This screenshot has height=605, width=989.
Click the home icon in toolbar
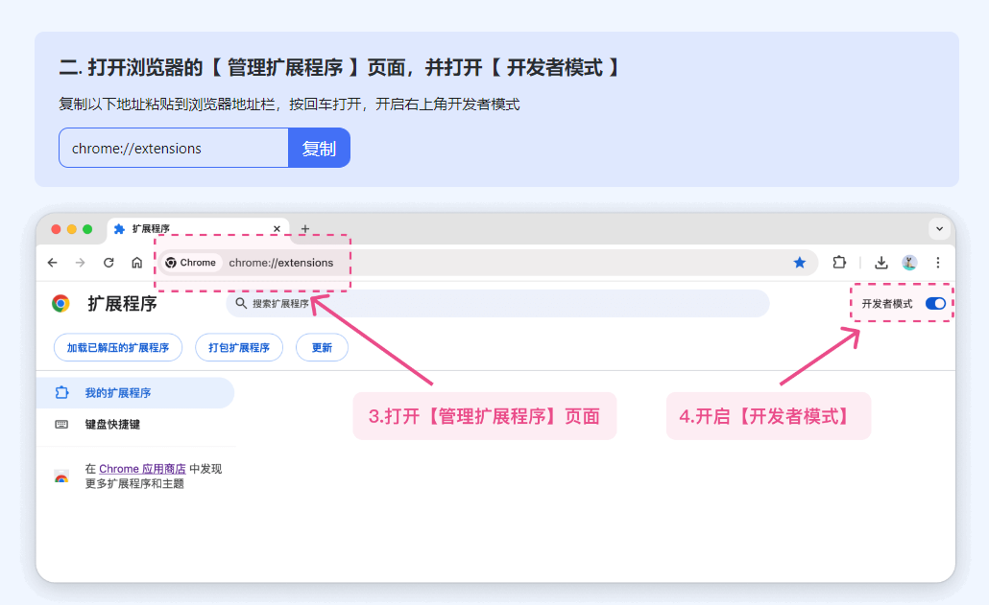point(137,263)
